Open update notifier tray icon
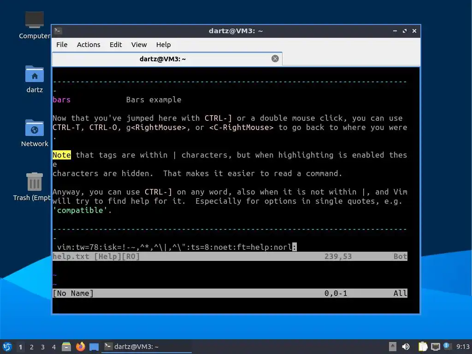 coord(447,346)
